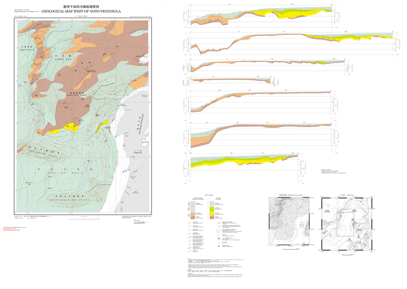Image resolution: width=407 pixels, height=289 pixels.
Task: Open the topmost cross-section profile
Action: 261,16
